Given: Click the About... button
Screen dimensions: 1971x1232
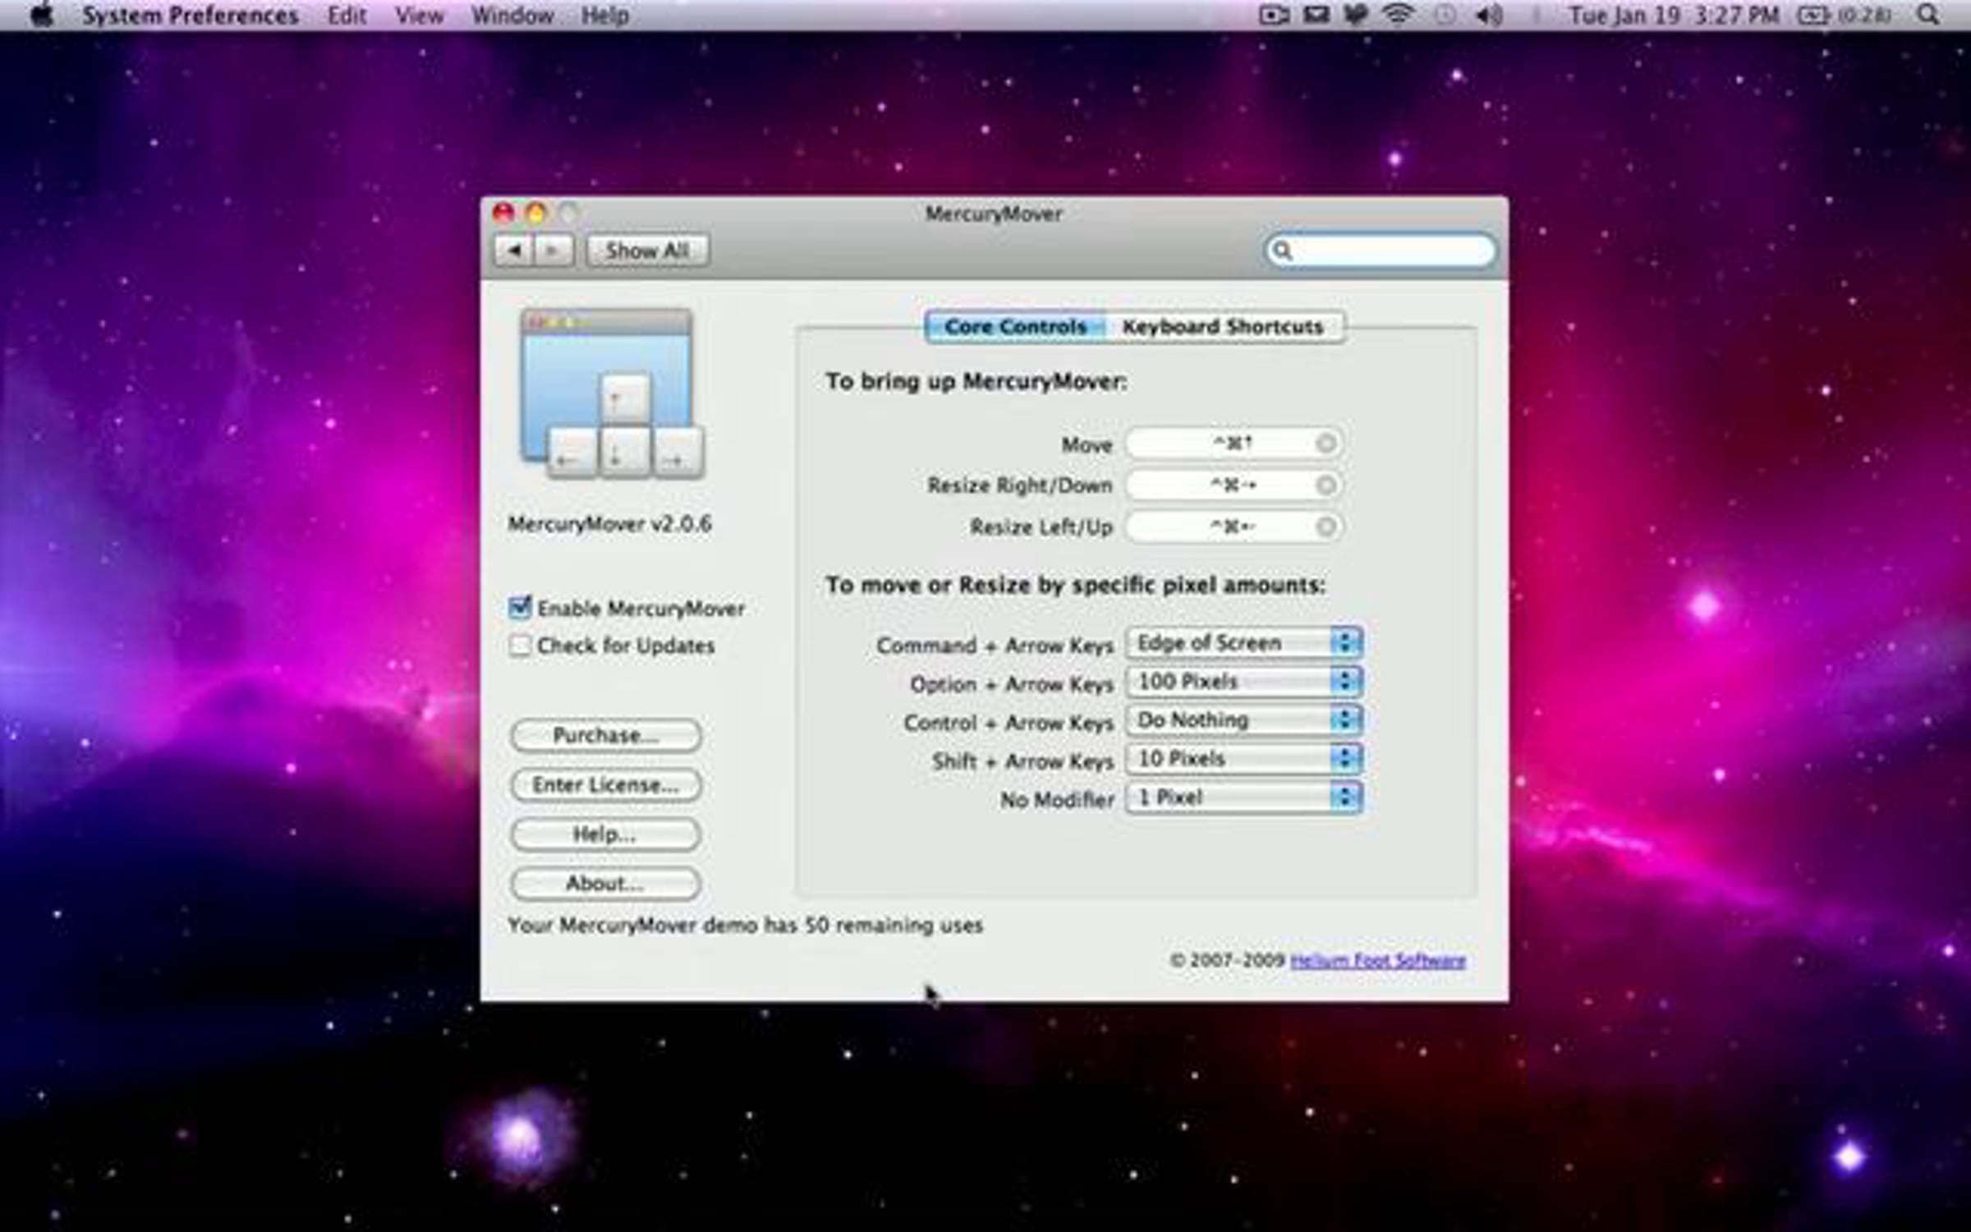Looking at the screenshot, I should pos(606,884).
